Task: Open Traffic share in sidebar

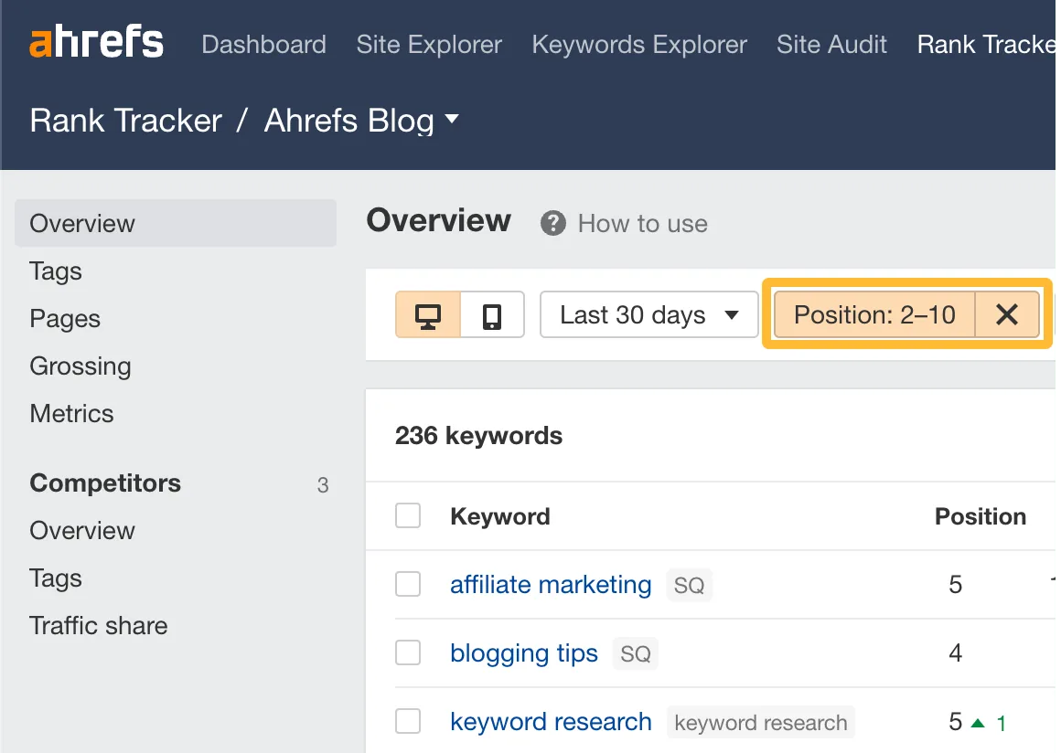Action: click(x=99, y=625)
